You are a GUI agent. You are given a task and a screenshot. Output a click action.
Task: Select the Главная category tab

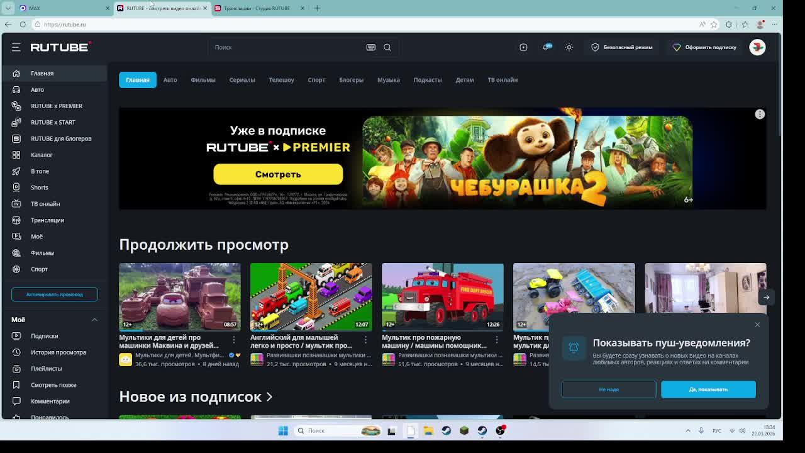138,80
